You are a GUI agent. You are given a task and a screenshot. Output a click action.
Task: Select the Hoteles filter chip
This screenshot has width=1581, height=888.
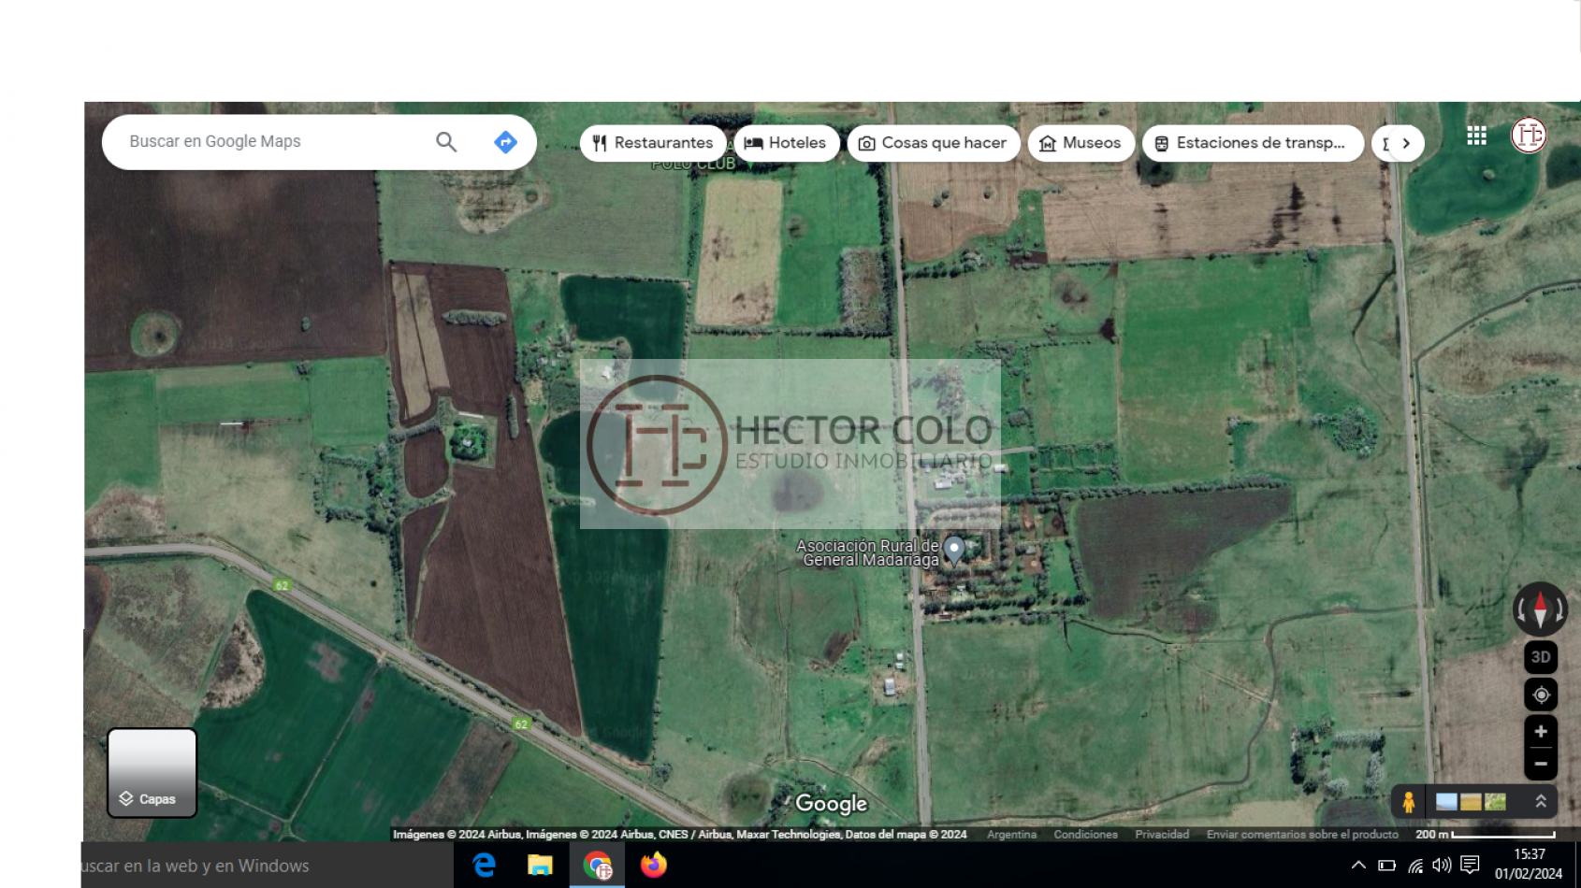787,143
